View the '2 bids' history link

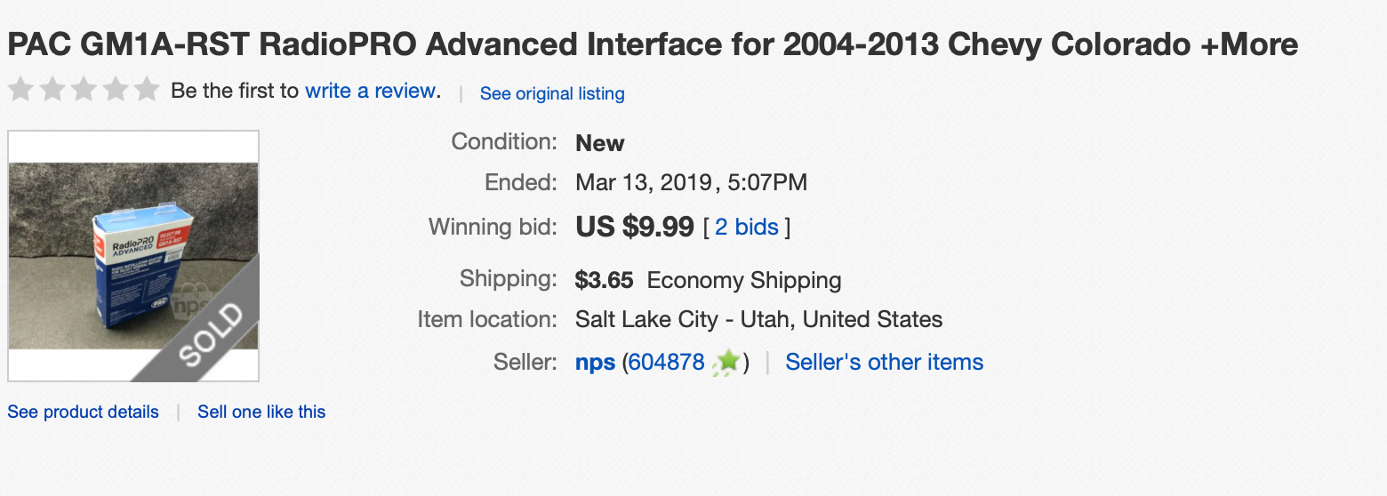[747, 227]
